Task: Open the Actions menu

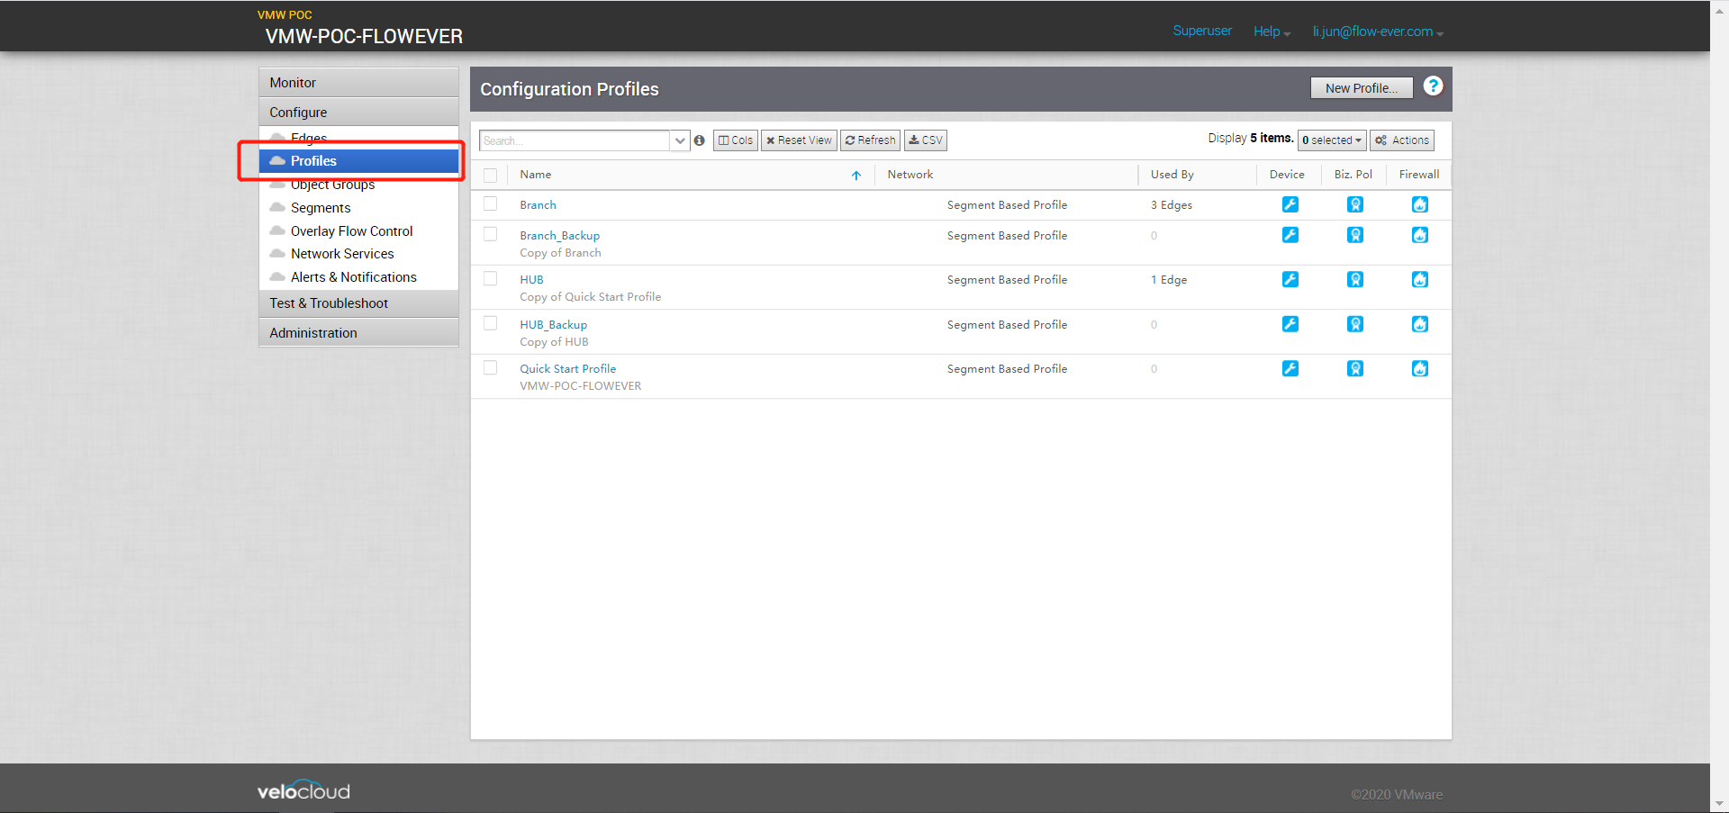Action: (1402, 140)
